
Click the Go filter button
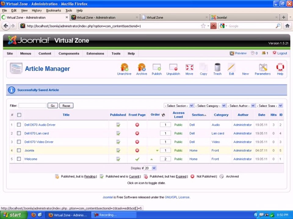tap(53, 106)
